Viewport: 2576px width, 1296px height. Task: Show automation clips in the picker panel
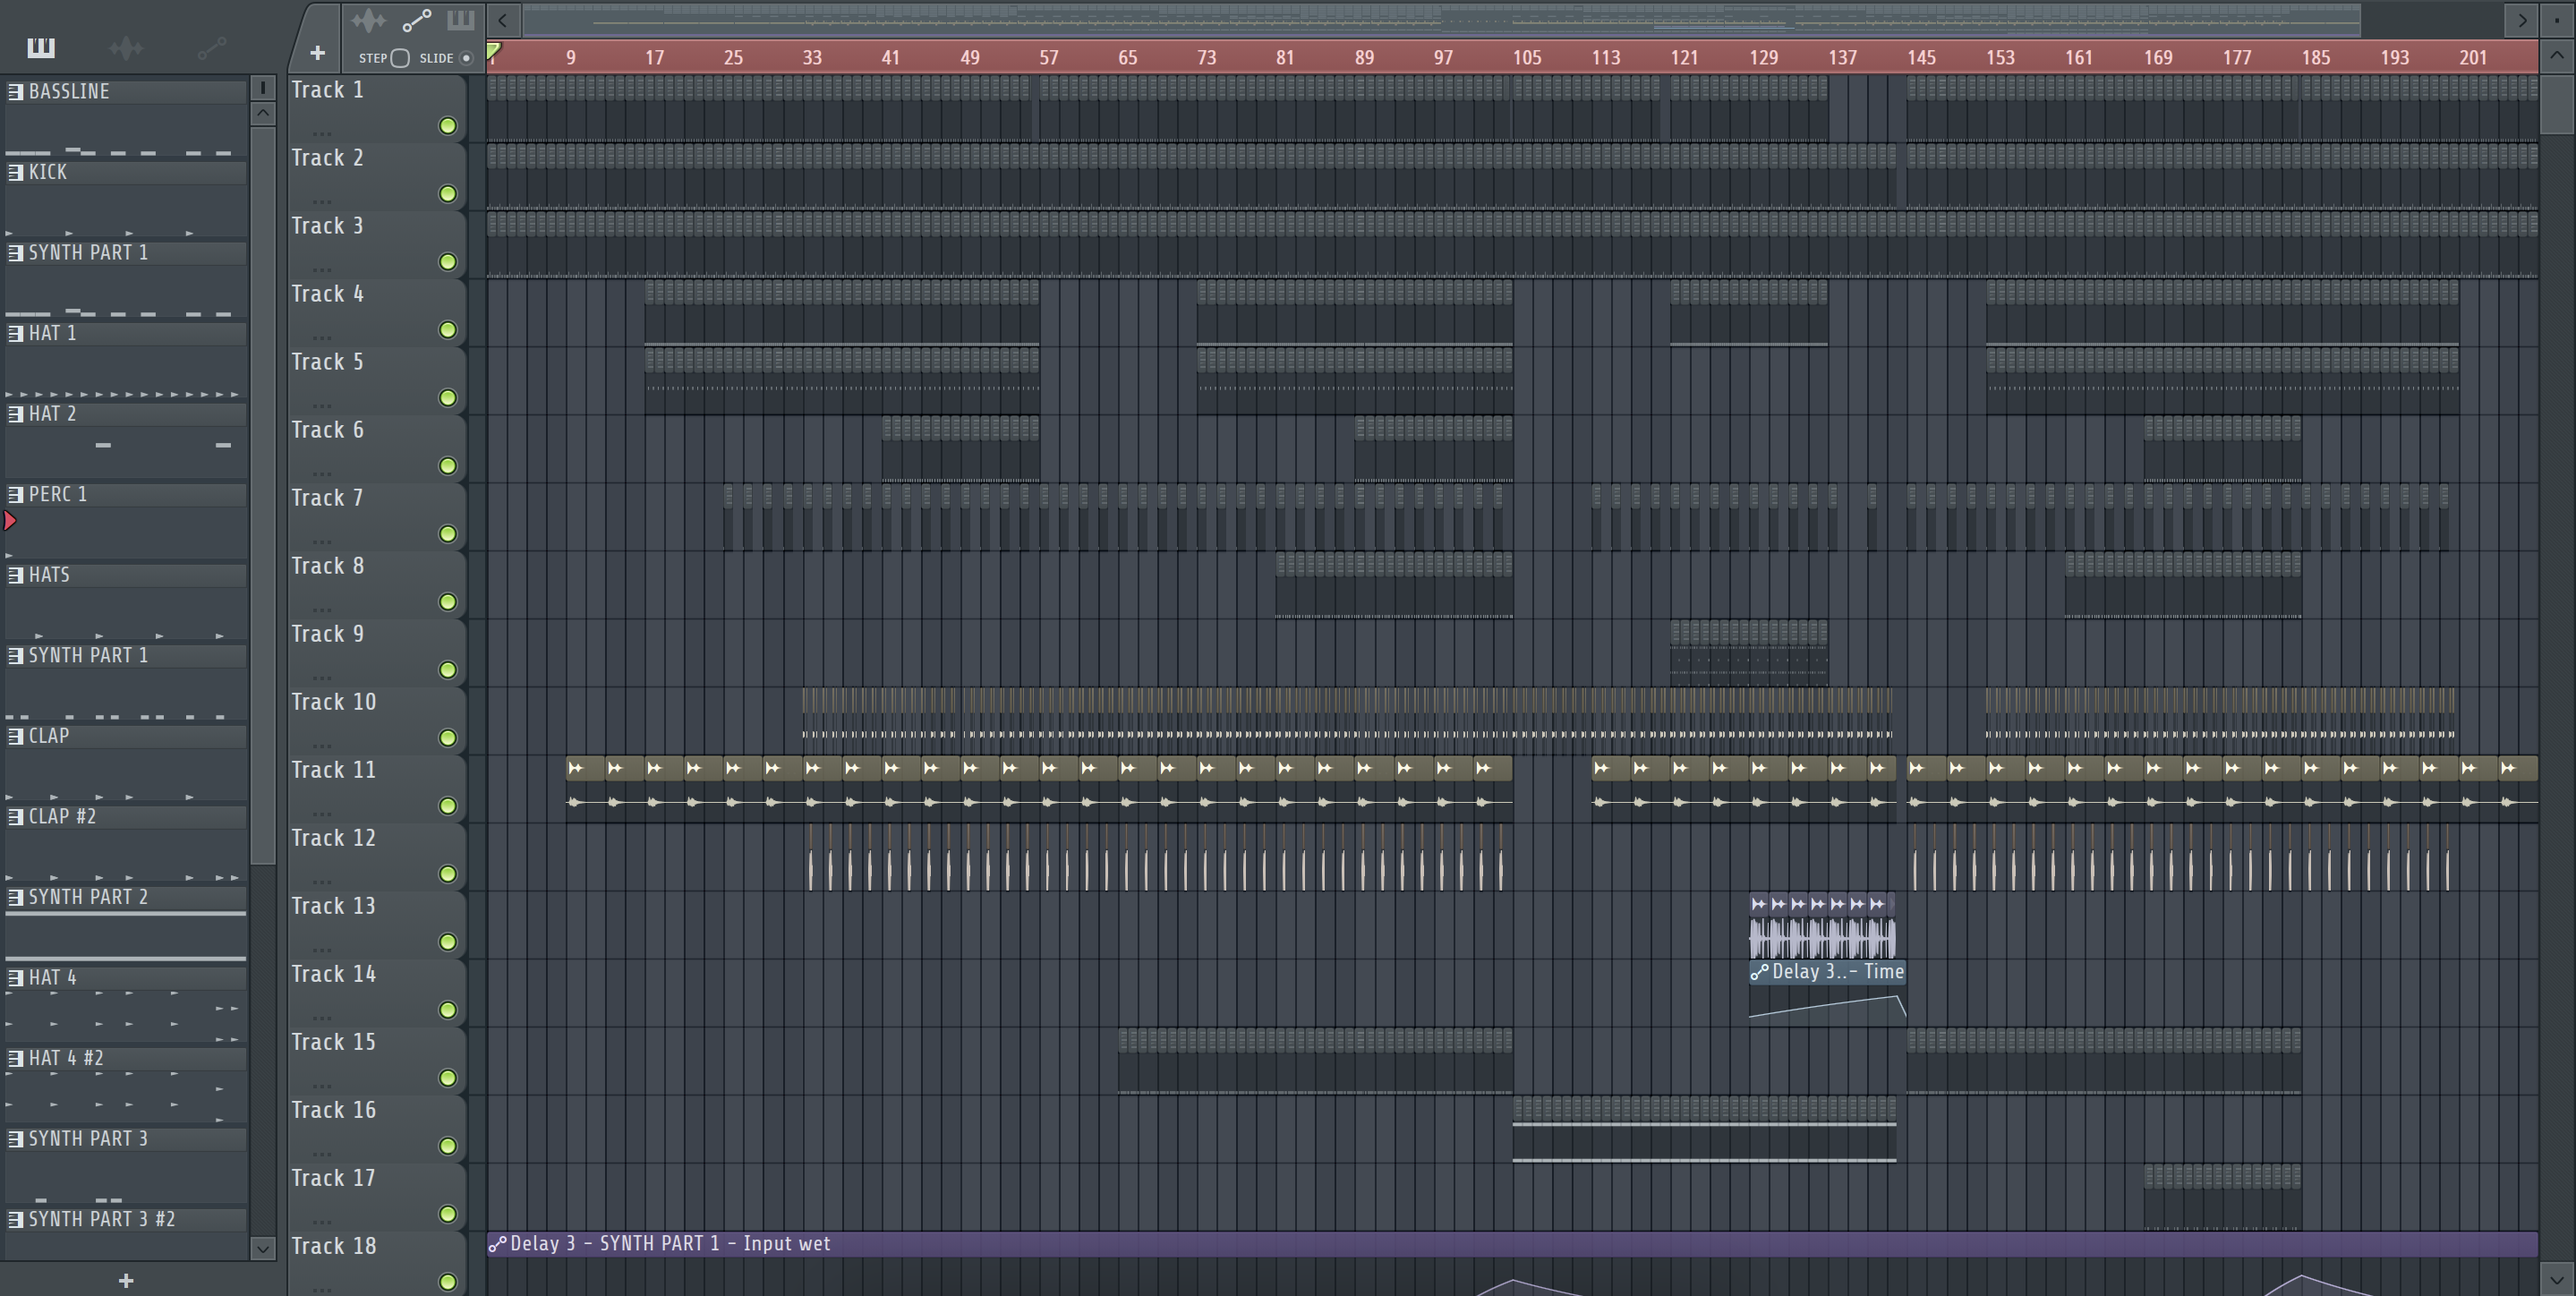[x=212, y=47]
